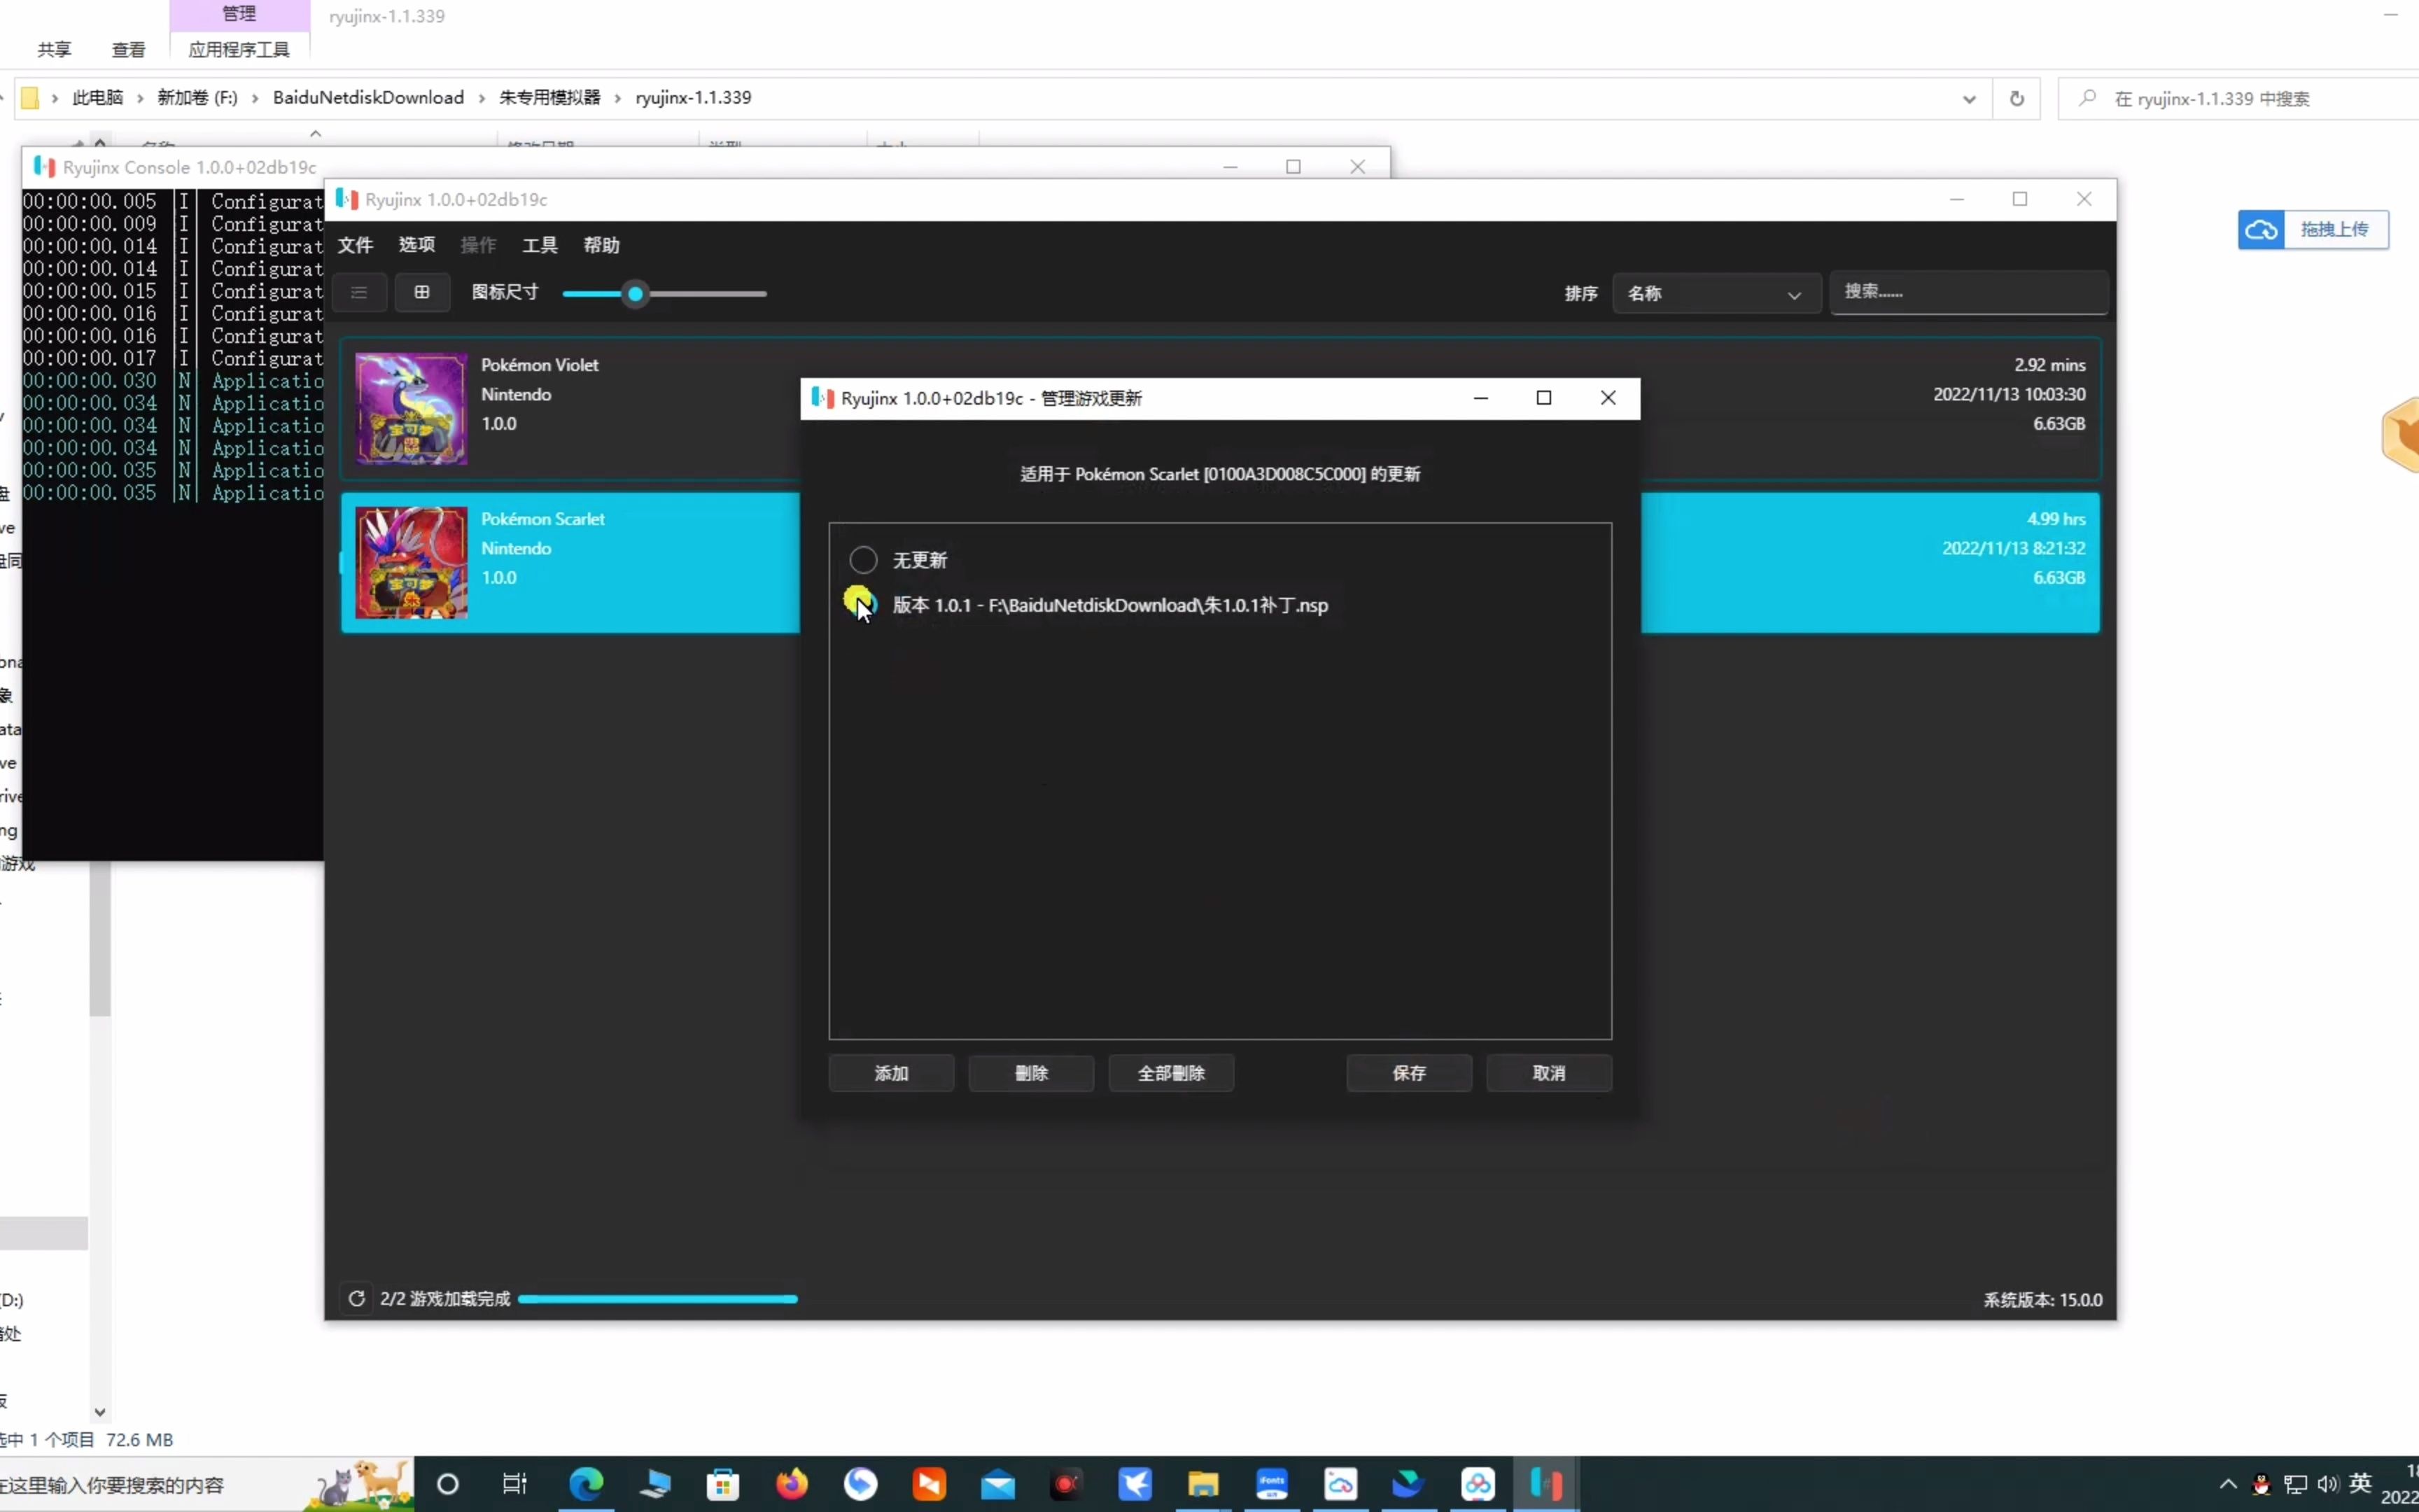Click the refresh icon beside 游戏加载完成

(x=356, y=1299)
